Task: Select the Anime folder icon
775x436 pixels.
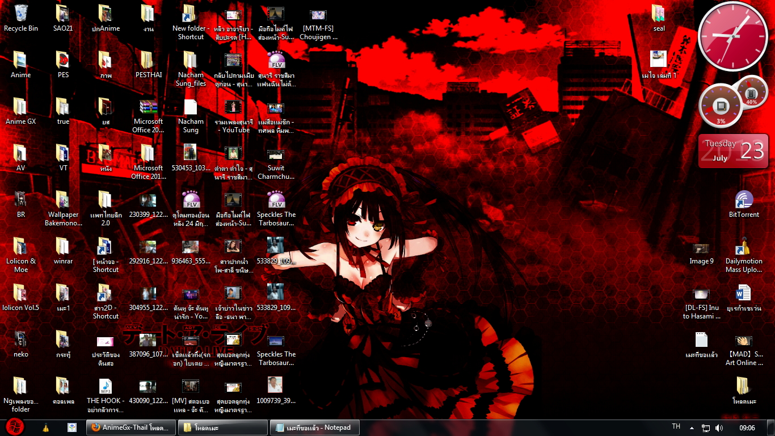Action: point(21,65)
